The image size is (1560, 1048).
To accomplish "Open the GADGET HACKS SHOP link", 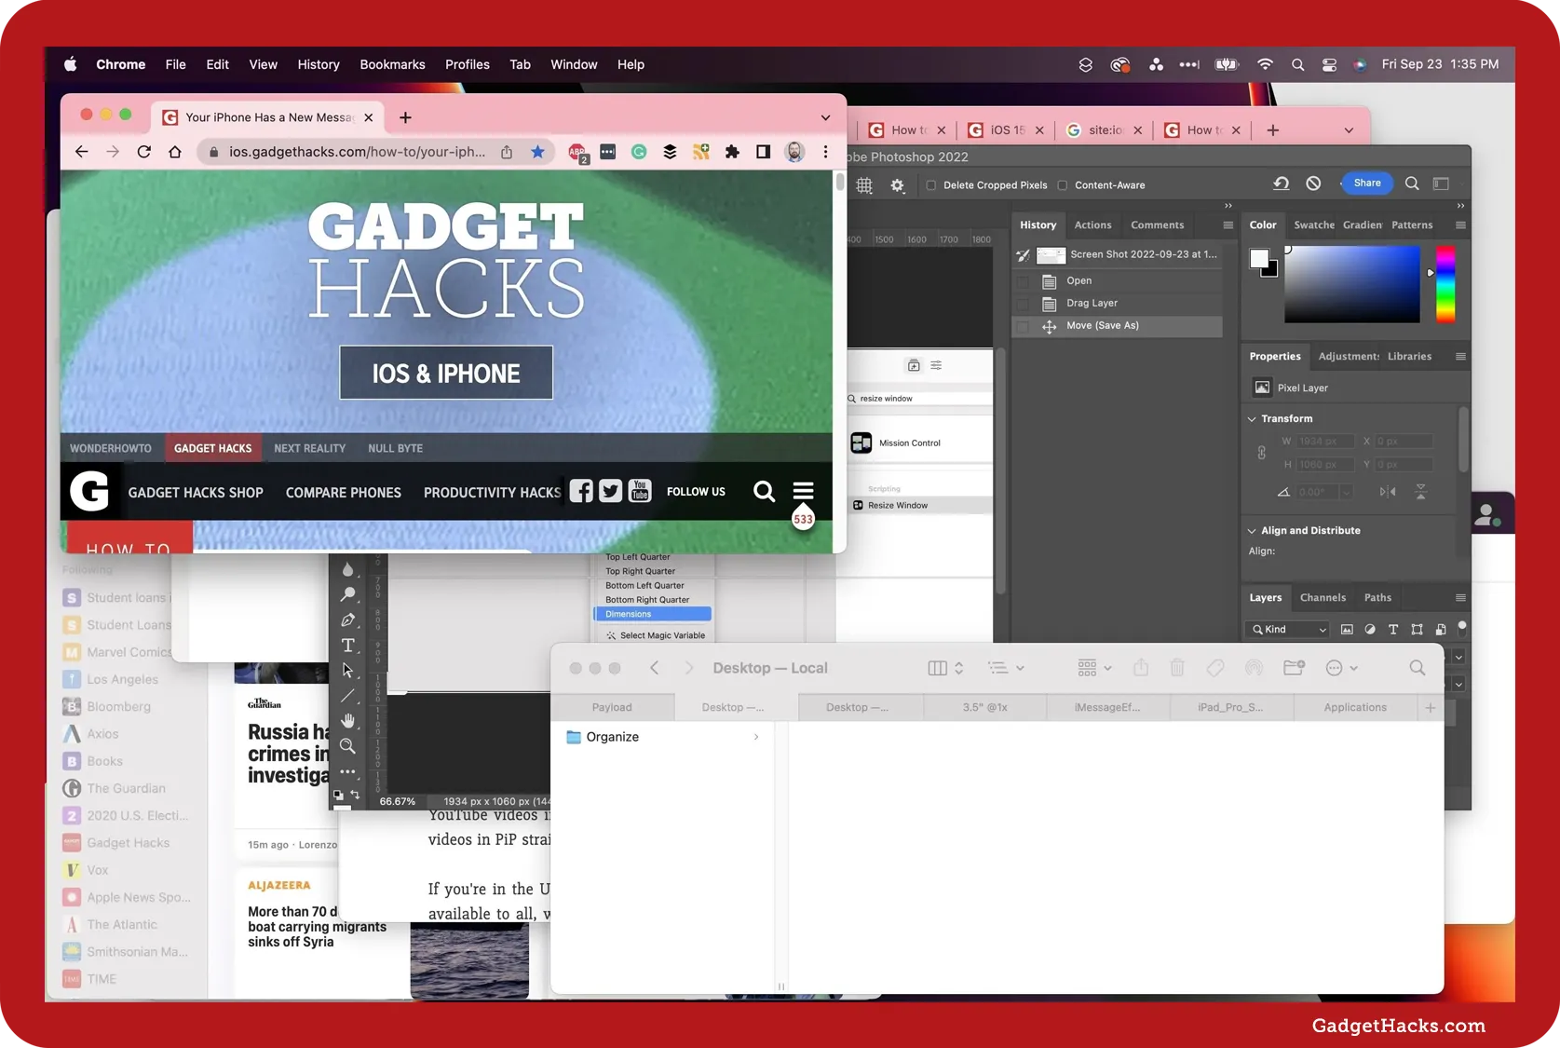I will (196, 493).
